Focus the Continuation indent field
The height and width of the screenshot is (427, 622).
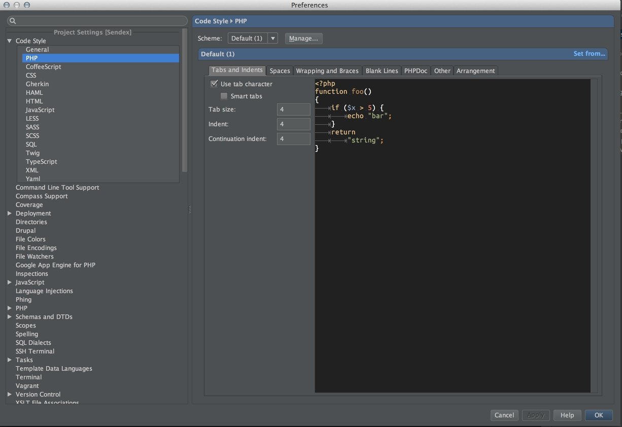pos(293,139)
